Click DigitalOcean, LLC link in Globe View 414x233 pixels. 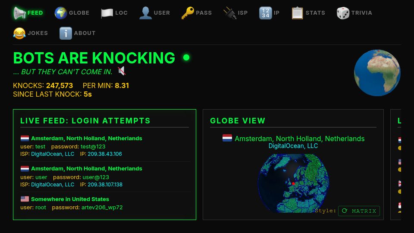tap(293, 146)
